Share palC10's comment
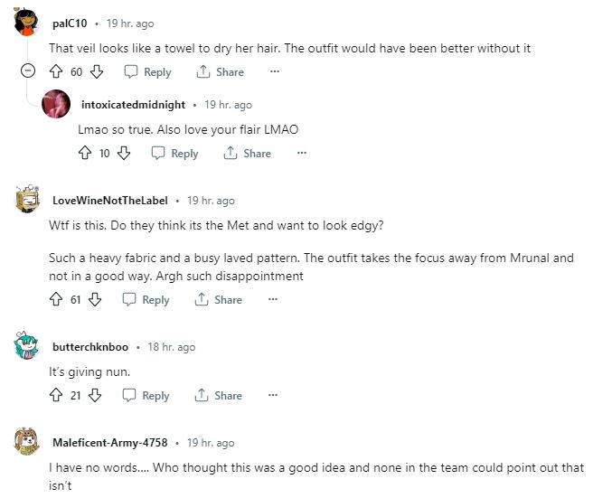593x498 pixels. [220, 71]
